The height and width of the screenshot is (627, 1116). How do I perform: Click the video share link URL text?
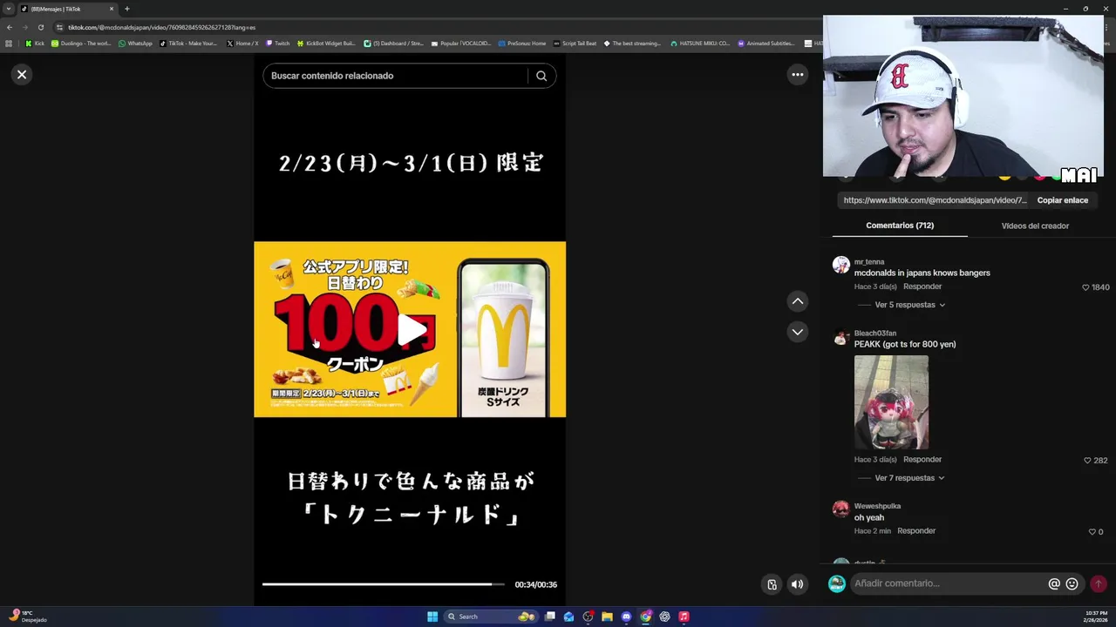pyautogui.click(x=935, y=200)
